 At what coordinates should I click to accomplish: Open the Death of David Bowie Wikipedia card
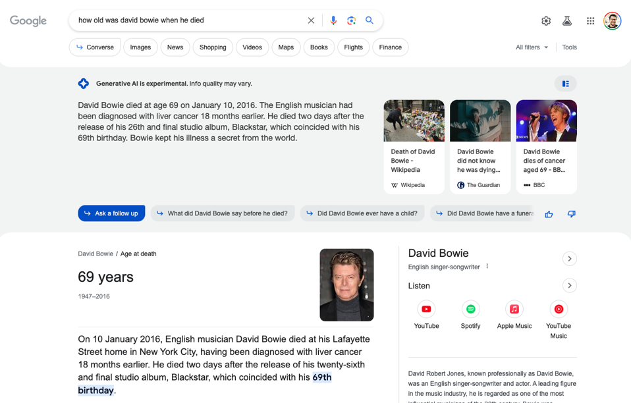(x=414, y=147)
